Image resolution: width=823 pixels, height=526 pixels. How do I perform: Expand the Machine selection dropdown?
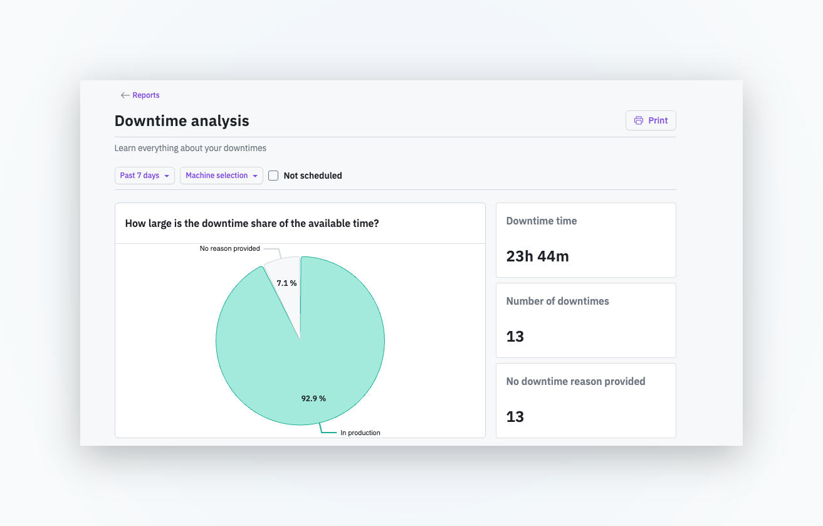[221, 176]
